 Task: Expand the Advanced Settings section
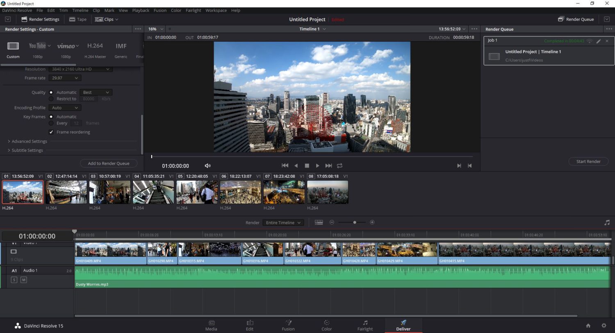point(29,141)
